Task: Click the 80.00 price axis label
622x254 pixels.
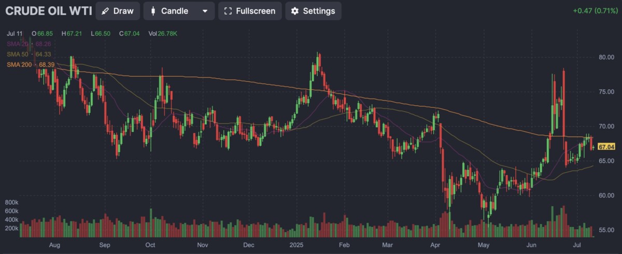Action: point(606,57)
